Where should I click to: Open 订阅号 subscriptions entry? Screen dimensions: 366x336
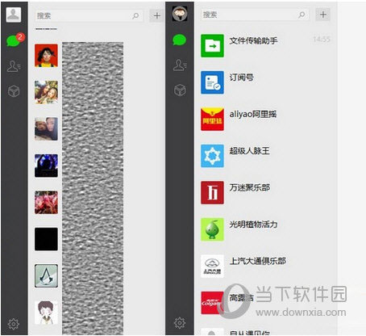pos(266,82)
